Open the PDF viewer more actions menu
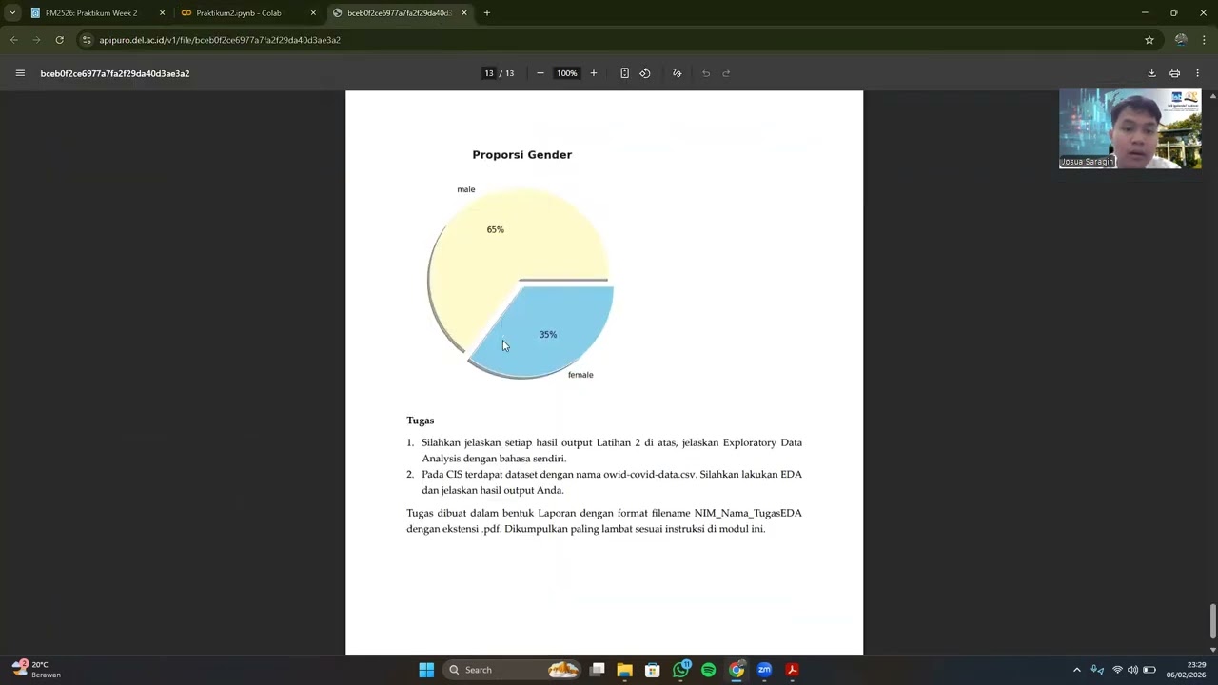This screenshot has height=685, width=1218. click(x=1197, y=73)
